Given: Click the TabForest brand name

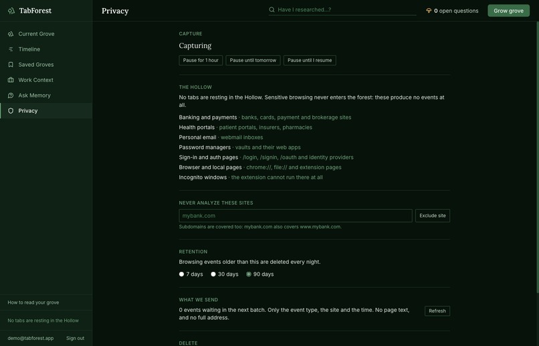Looking at the screenshot, I should pos(35,11).
